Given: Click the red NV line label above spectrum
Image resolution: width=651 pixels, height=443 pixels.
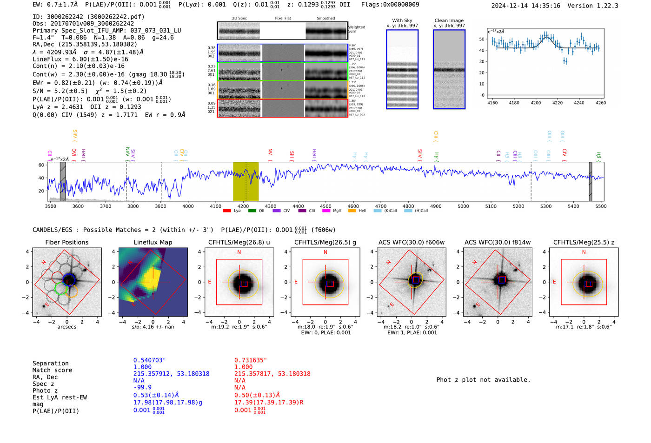Looking at the screenshot, I should tap(270, 154).
